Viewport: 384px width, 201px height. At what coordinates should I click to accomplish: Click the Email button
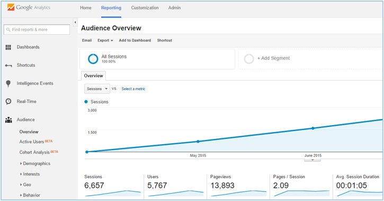point(87,40)
